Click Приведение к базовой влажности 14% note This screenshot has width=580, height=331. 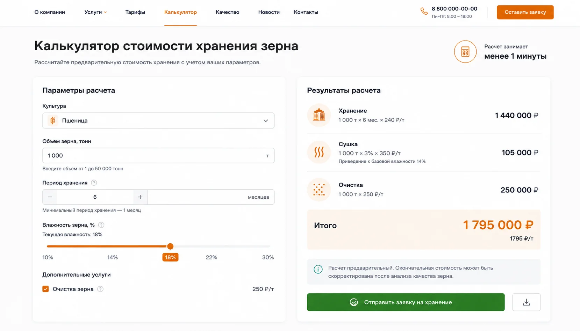[382, 161]
